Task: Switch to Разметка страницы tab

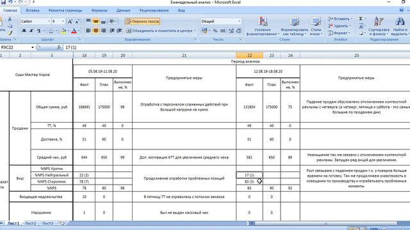Action: [x=65, y=10]
